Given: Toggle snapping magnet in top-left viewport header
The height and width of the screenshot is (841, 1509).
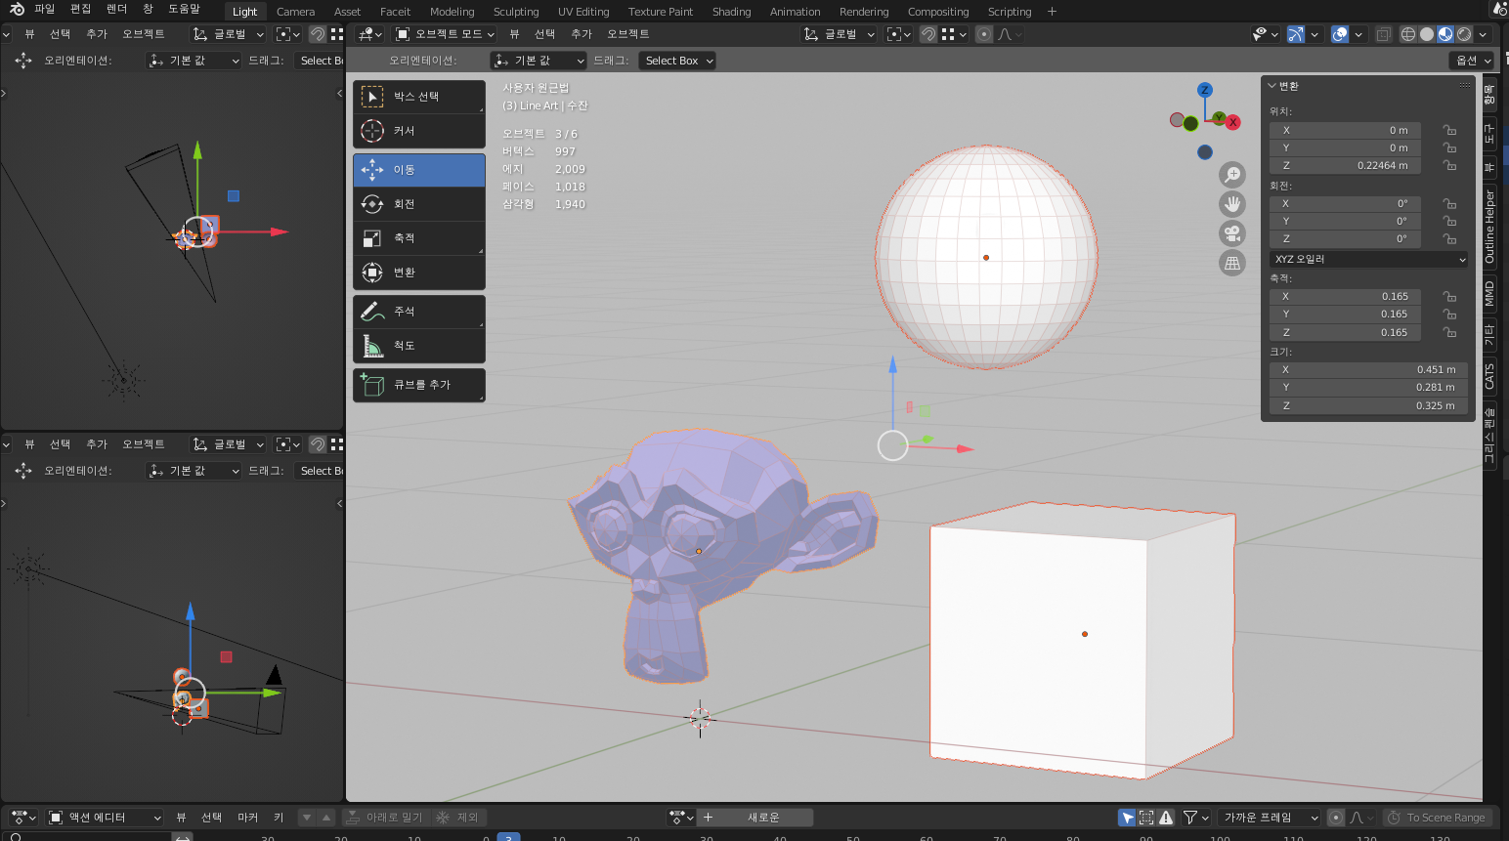Looking at the screenshot, I should pyautogui.click(x=318, y=34).
